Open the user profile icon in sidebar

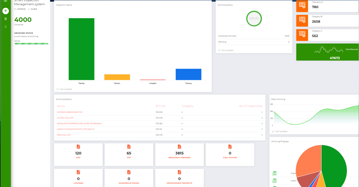6,27
